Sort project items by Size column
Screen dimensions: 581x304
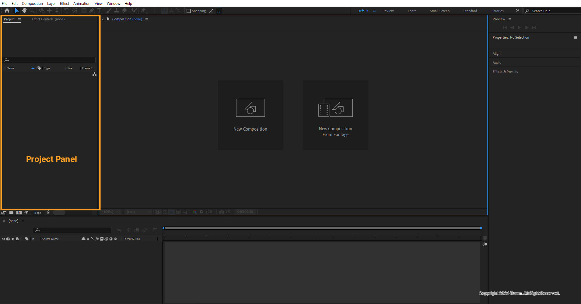[70, 68]
